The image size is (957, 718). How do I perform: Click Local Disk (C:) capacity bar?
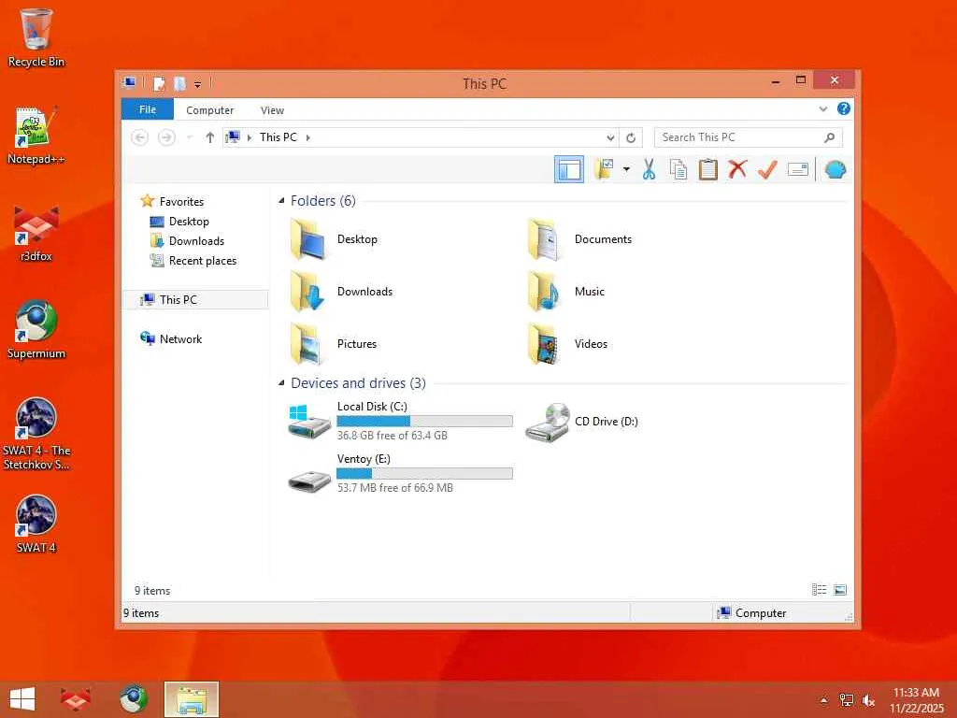point(425,421)
